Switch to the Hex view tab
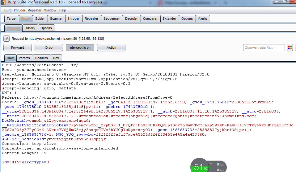Image resolution: width=296 pixels, height=172 pixels. (x=56, y=58)
